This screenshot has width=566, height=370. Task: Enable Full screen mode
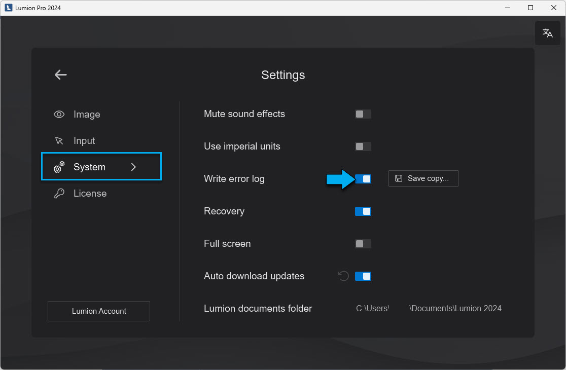[363, 243]
